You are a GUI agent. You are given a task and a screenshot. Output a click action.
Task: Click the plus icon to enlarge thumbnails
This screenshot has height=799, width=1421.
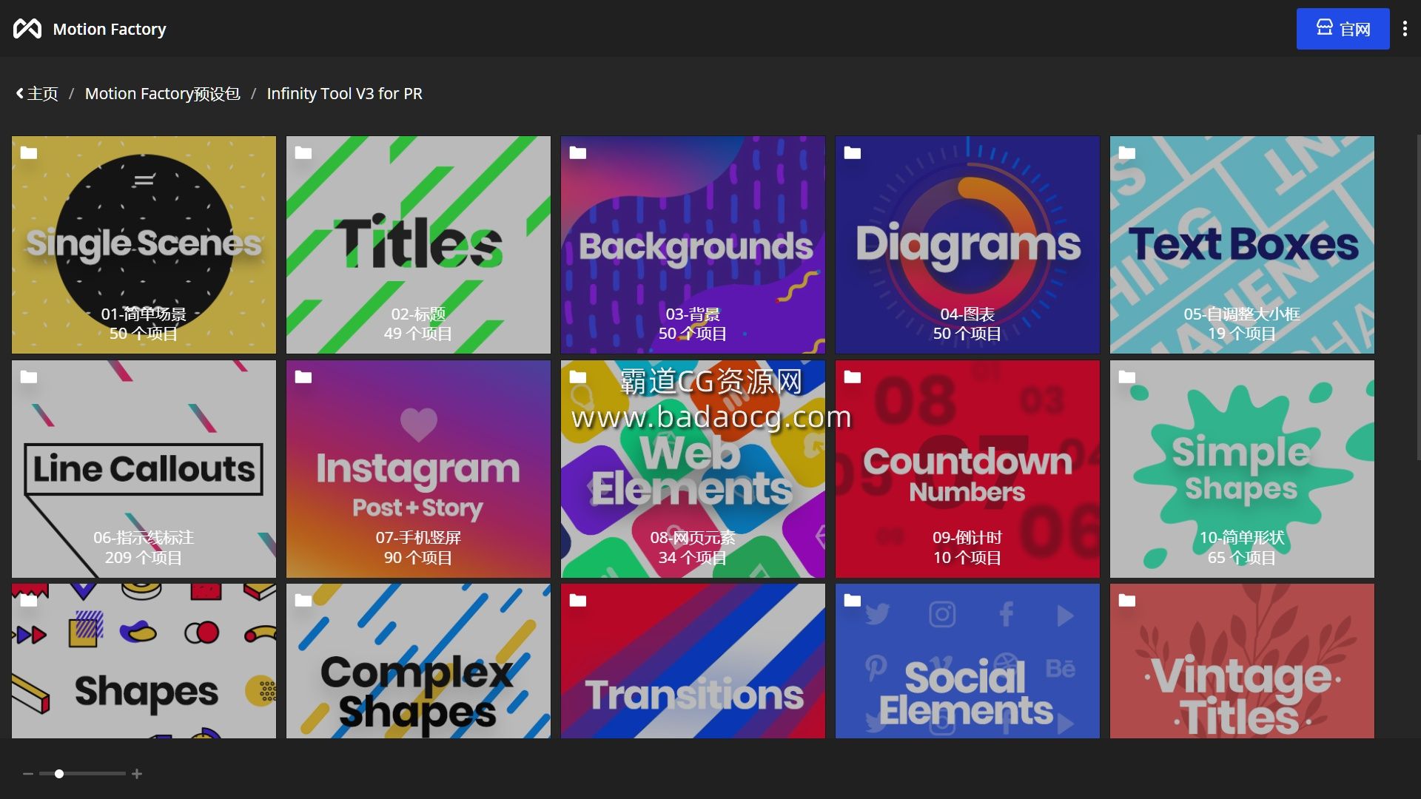point(137,774)
